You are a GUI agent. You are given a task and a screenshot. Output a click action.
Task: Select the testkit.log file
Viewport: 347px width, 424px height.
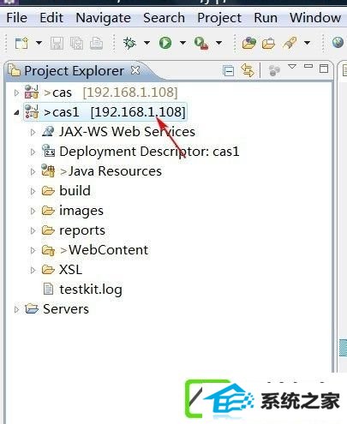[x=91, y=290]
